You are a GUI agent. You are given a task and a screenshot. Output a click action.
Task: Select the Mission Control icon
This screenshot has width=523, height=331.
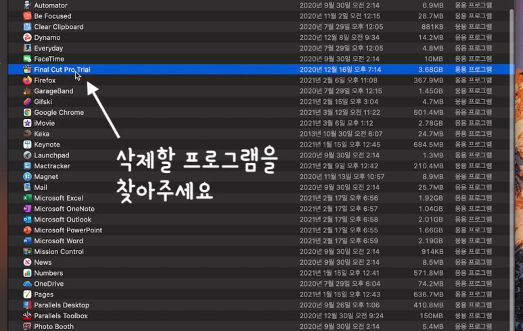point(27,251)
